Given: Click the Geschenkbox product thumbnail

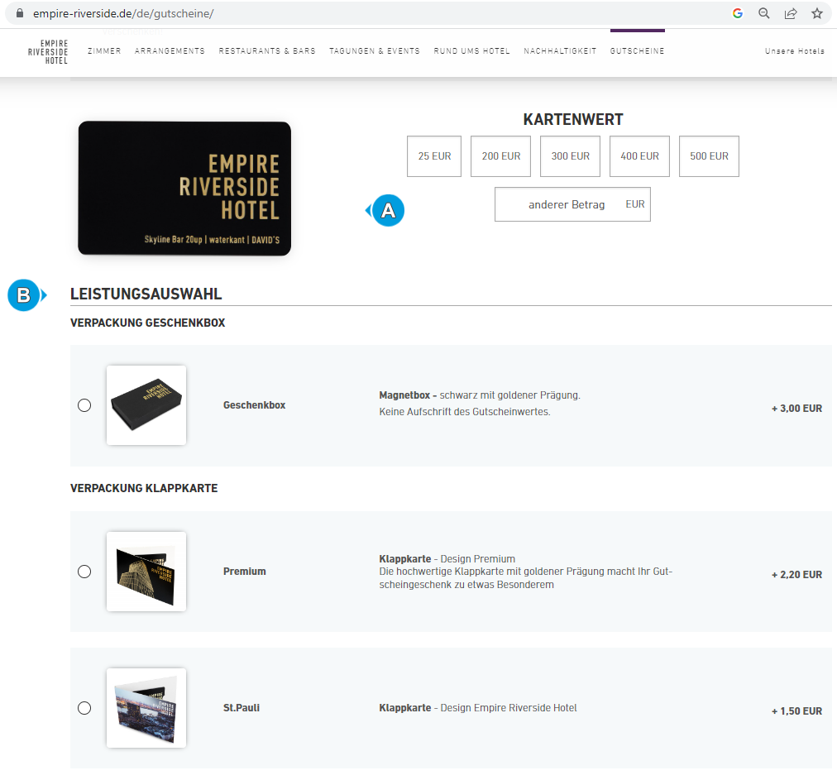Looking at the screenshot, I should [x=146, y=405].
